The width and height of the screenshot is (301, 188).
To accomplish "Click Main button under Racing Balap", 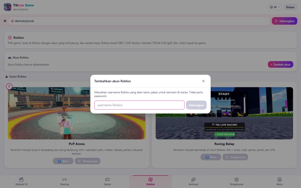I will (211, 157).
